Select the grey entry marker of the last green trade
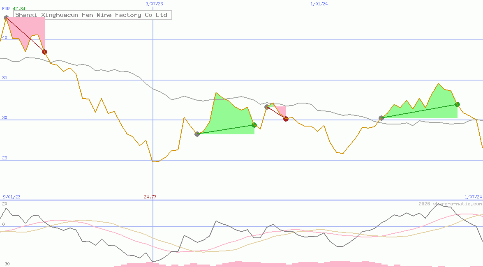This screenshot has width=483, height=267. [381, 118]
